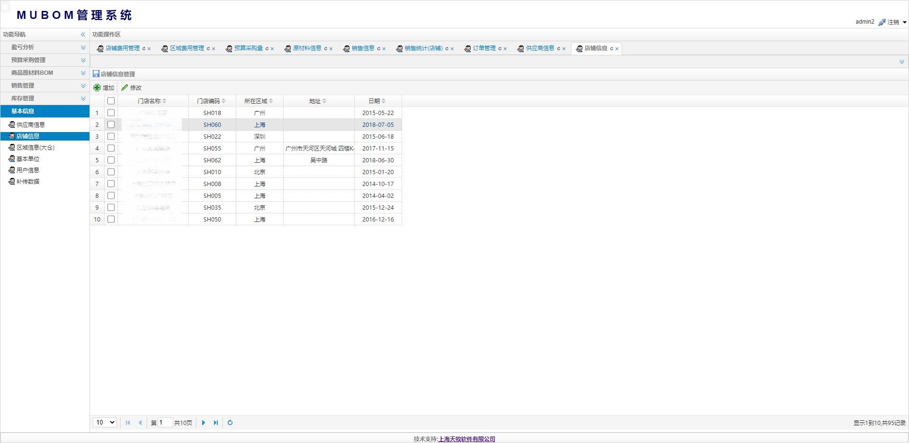Collapse the navigation sidebar panel
Viewport: 909px width, 443px height.
point(83,35)
